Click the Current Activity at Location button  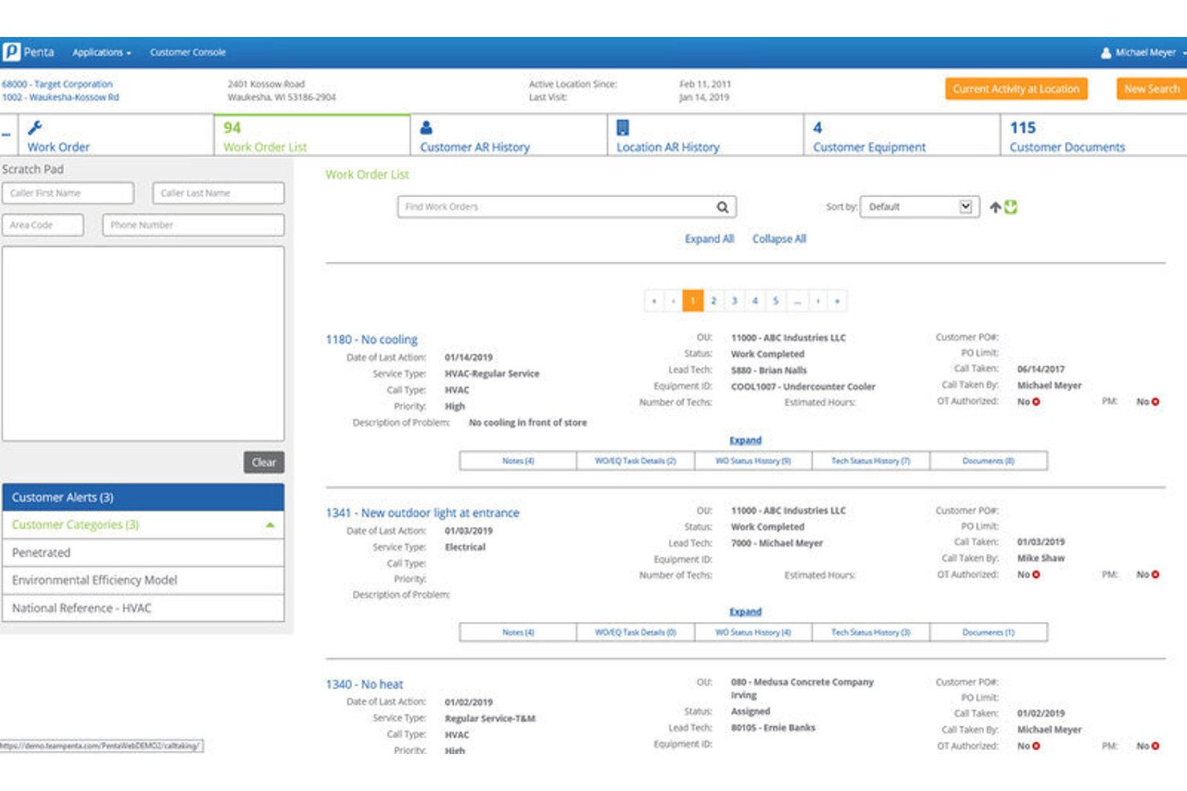click(1016, 89)
